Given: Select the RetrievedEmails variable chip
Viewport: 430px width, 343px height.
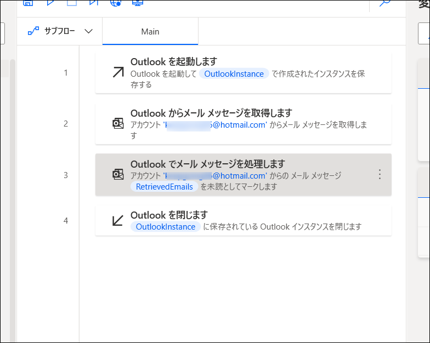Looking at the screenshot, I should point(165,186).
